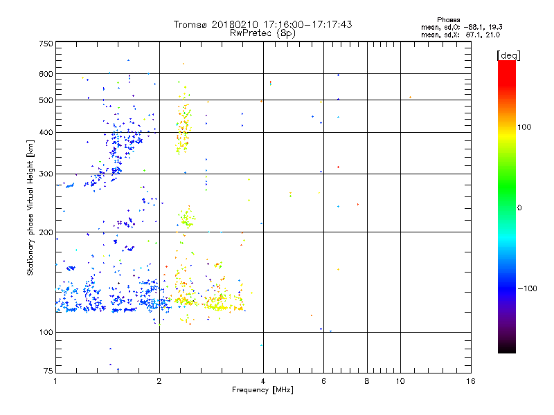Viewport: 554px width, 415px height.
Task: Click the colorbar tick label '-100'
Action: [527, 288]
